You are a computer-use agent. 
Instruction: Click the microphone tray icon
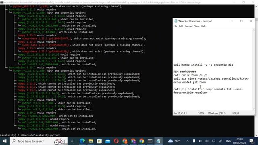194,141
